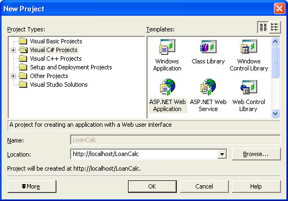Click the 'Web Control Library' caption text
This screenshot has width=288, height=201.
(x=249, y=106)
